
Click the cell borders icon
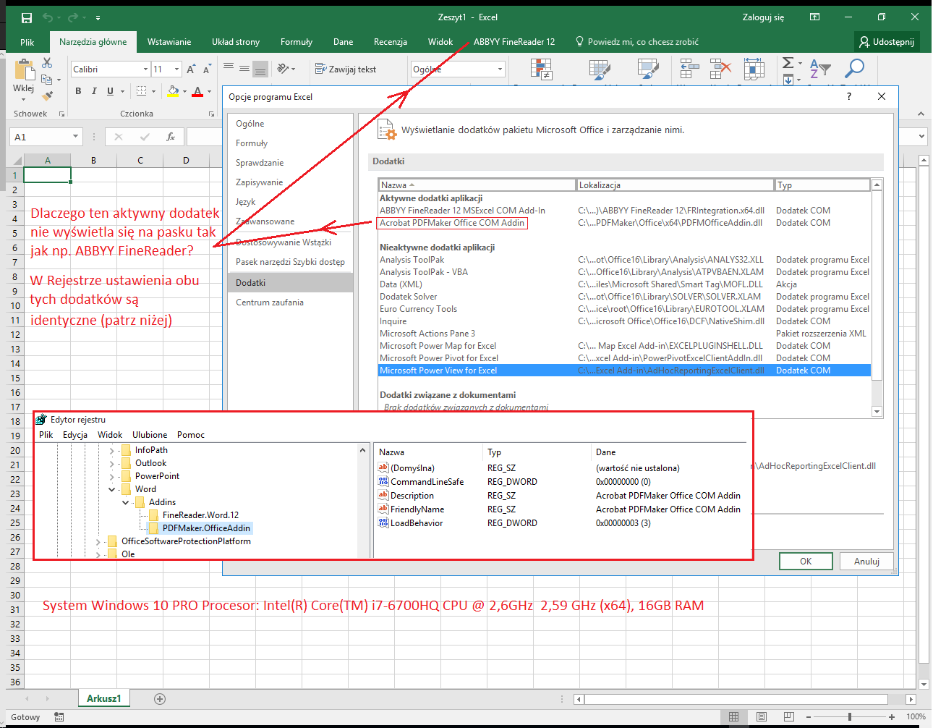142,91
